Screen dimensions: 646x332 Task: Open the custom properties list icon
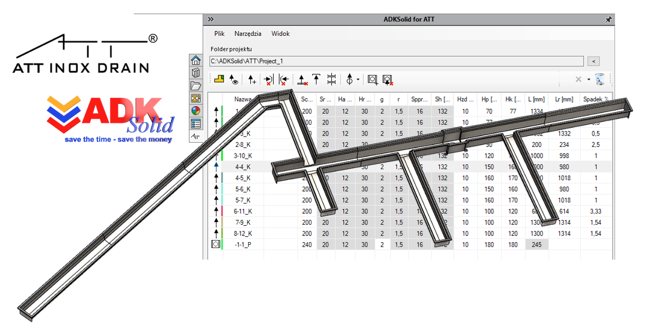196,124
